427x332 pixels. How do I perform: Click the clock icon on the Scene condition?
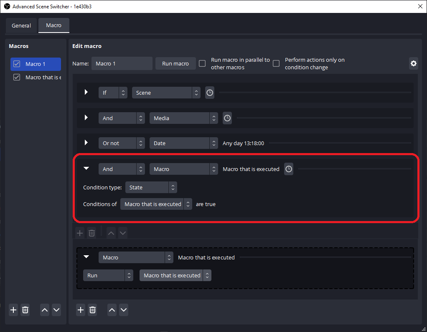pyautogui.click(x=209, y=92)
